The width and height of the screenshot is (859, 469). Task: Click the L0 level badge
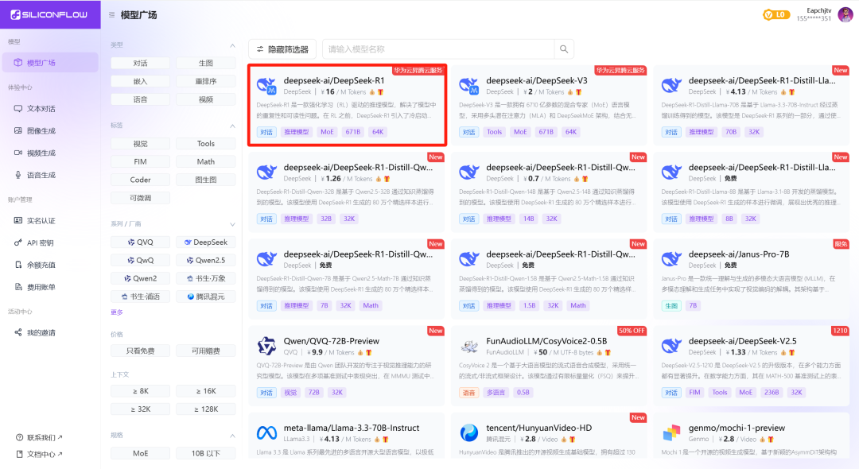tap(776, 15)
